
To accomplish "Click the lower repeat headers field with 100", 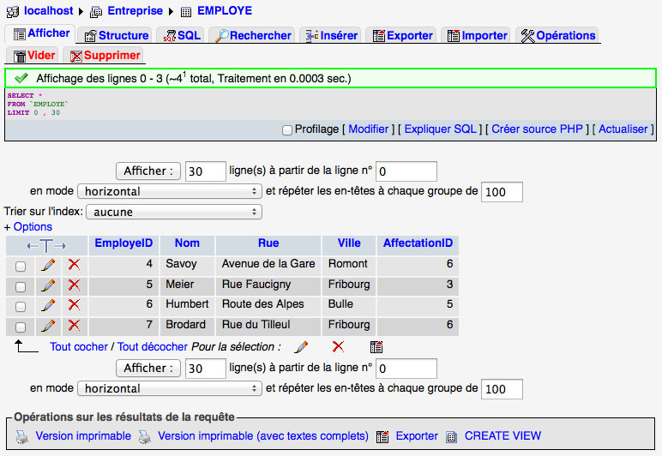I will (x=502, y=389).
